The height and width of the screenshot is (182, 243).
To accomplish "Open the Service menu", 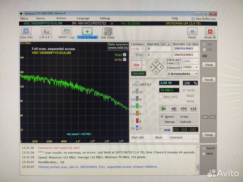I will (40, 19).
